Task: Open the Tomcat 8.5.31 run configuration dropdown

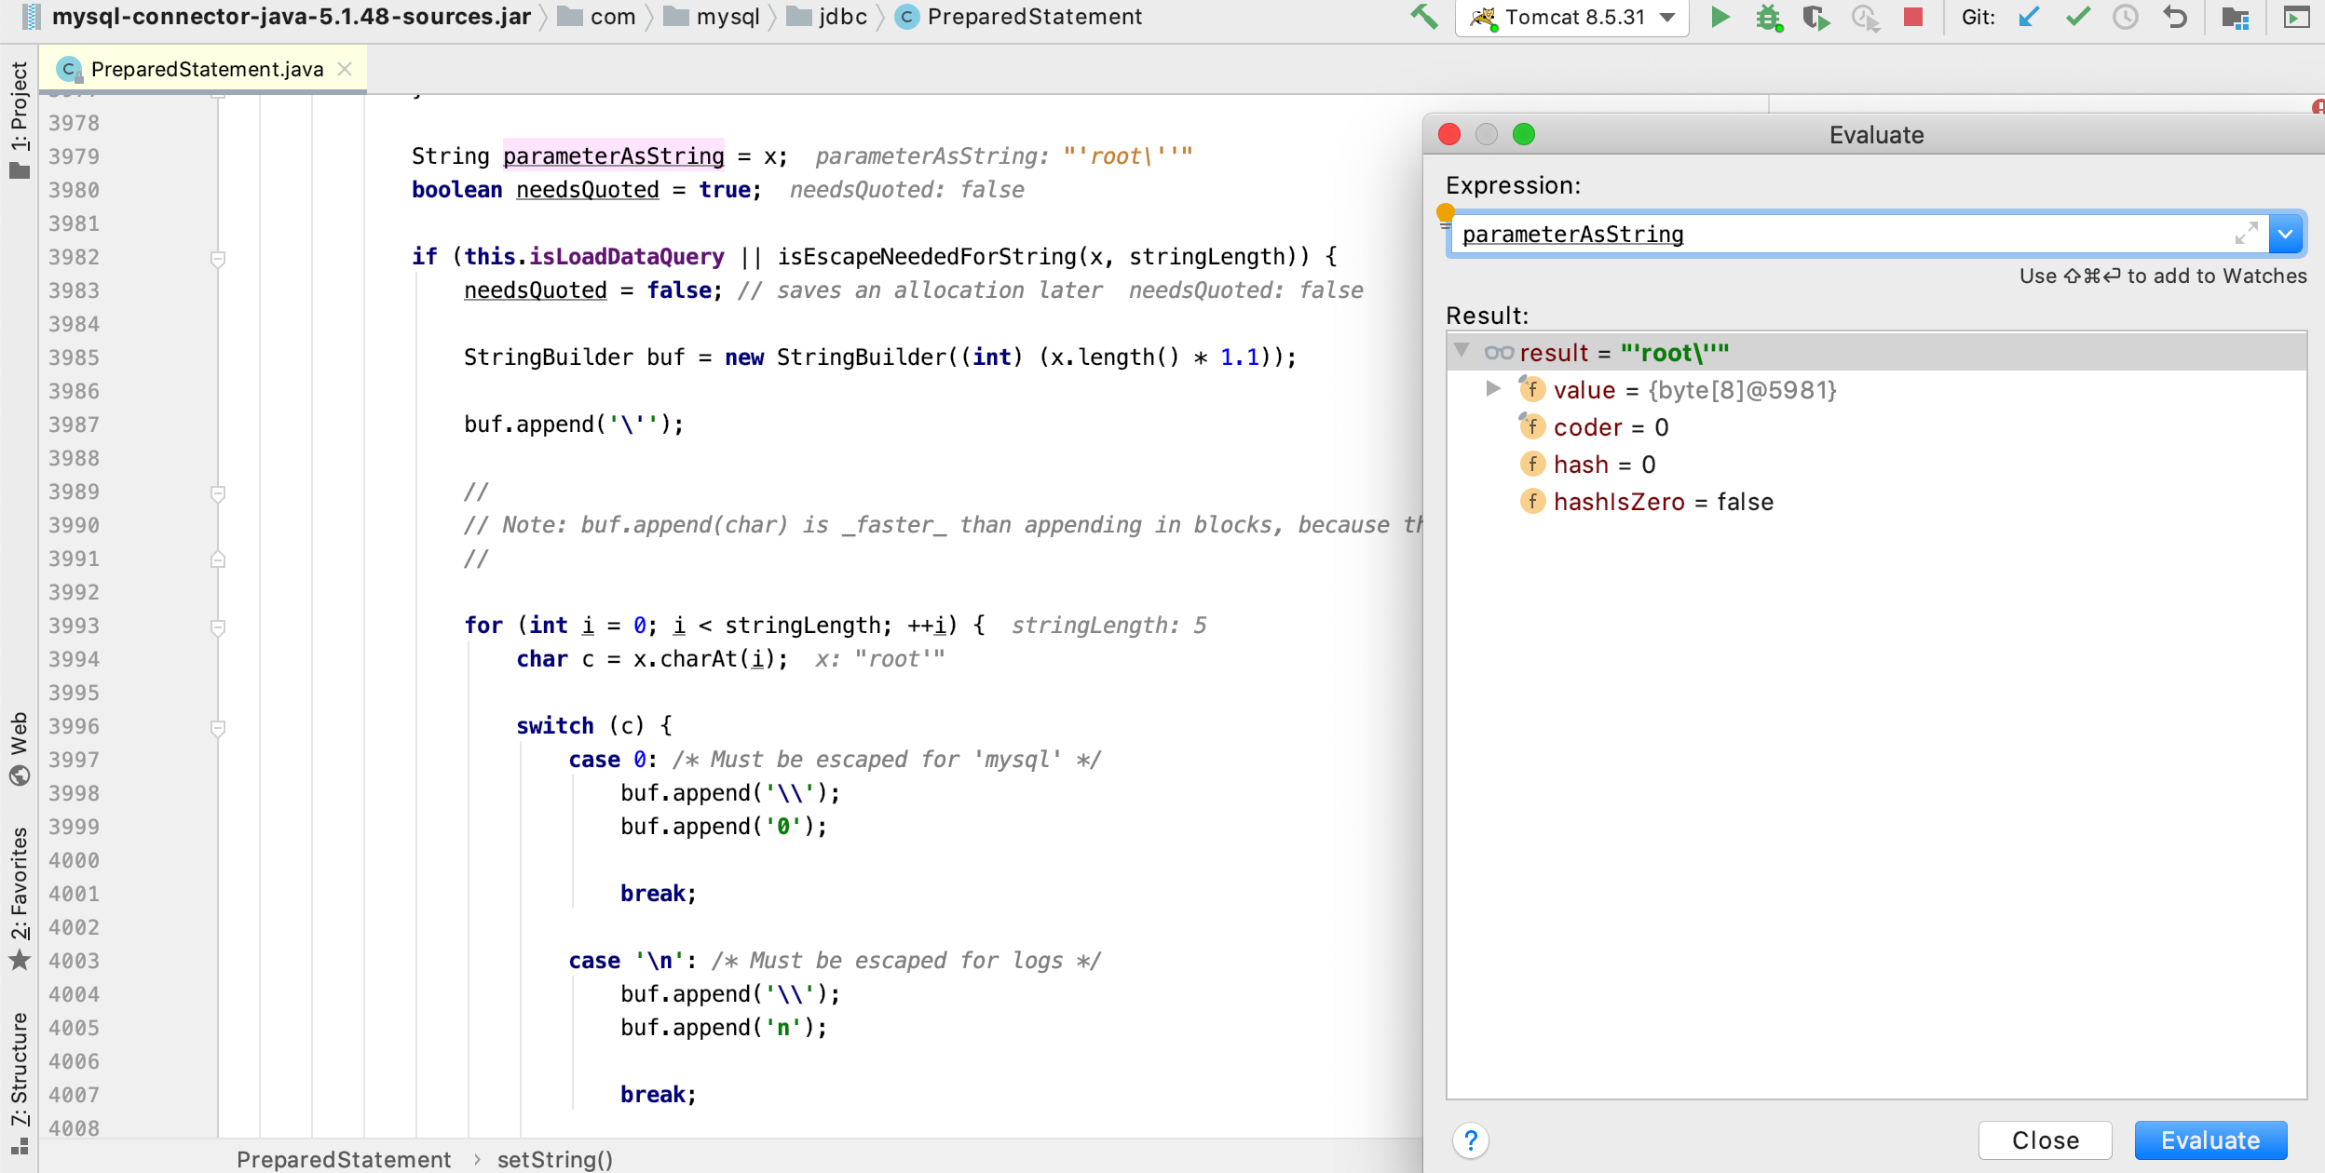Action: coord(1572,17)
